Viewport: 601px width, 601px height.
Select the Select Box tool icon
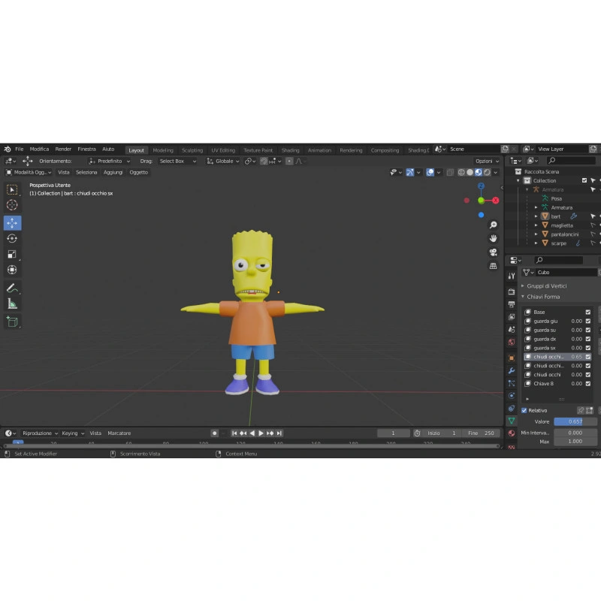click(x=12, y=190)
